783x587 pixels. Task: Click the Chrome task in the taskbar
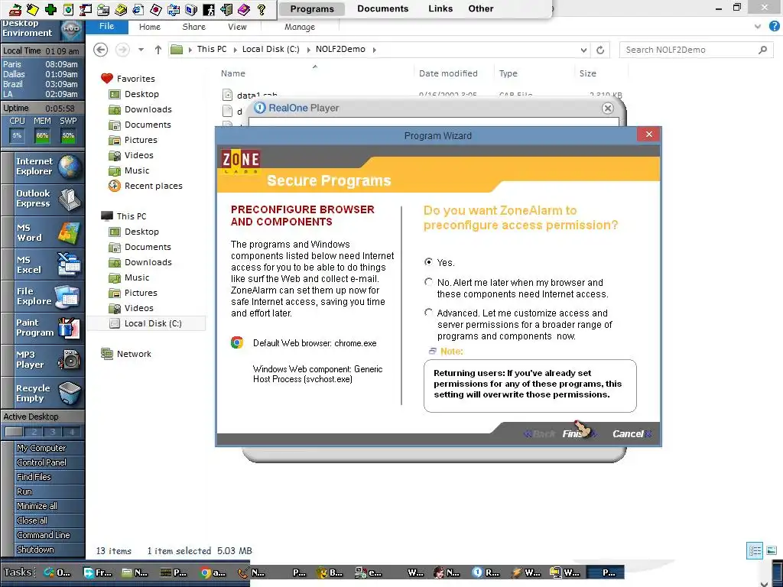[x=213, y=572]
